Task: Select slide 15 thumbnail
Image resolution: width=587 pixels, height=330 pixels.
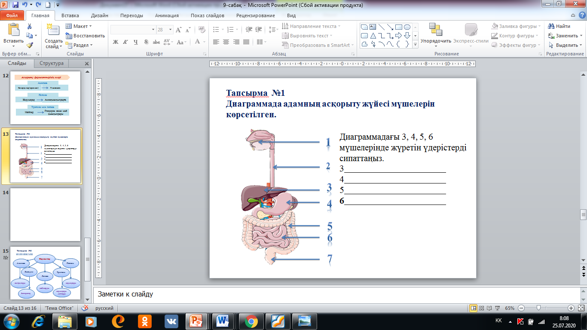Action: (x=45, y=273)
